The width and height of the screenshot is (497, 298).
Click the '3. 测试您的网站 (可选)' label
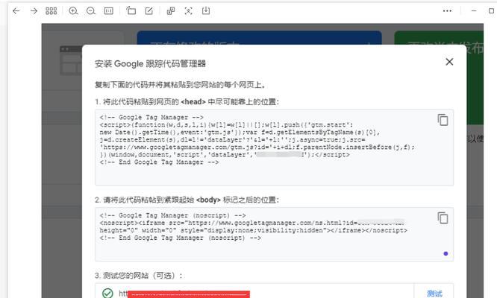coord(139,276)
